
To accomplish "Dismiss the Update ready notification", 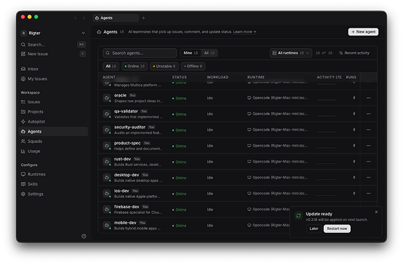I will [377, 212].
